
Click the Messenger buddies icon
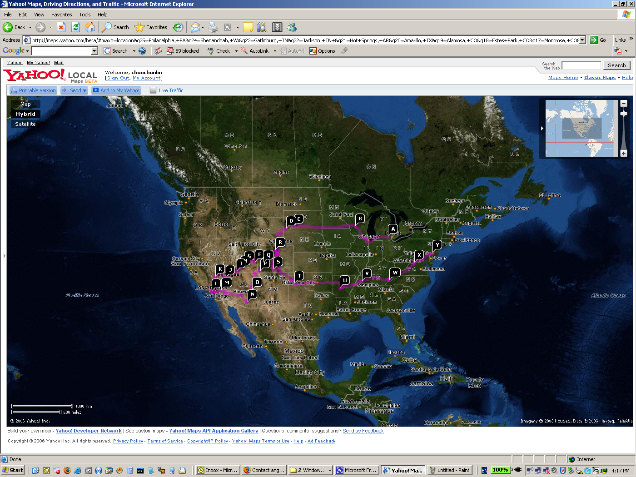click(x=292, y=27)
